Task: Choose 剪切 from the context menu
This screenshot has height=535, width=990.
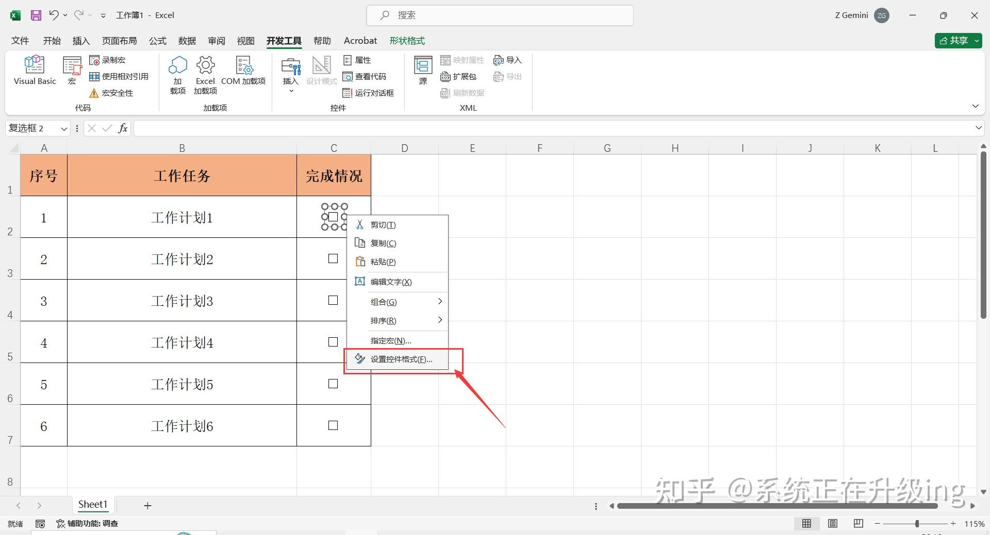Action: (397, 225)
